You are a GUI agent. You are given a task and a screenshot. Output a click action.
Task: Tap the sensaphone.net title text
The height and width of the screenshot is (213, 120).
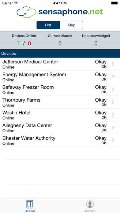[71, 12]
